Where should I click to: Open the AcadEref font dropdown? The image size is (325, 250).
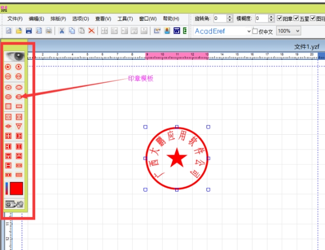coord(249,32)
